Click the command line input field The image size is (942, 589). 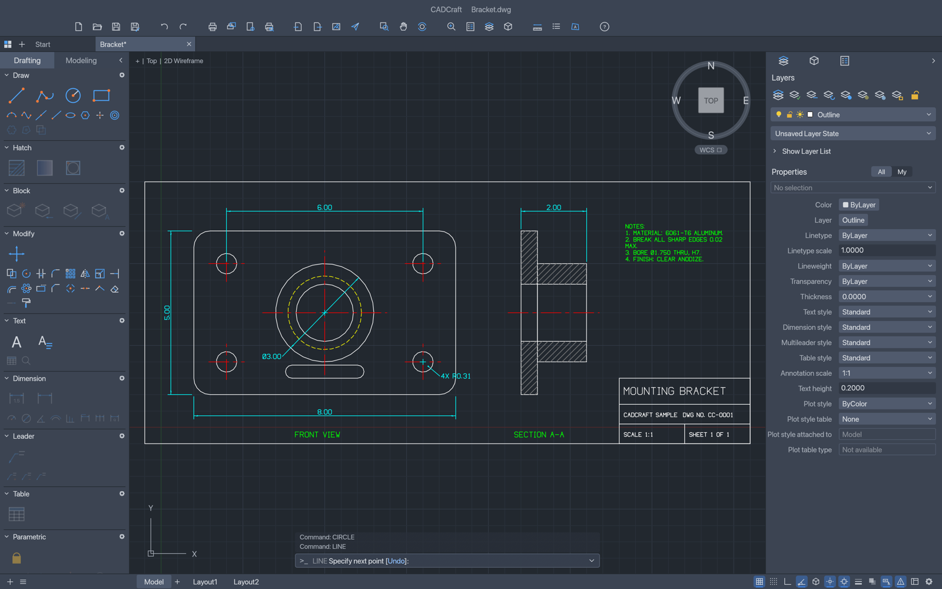point(447,561)
